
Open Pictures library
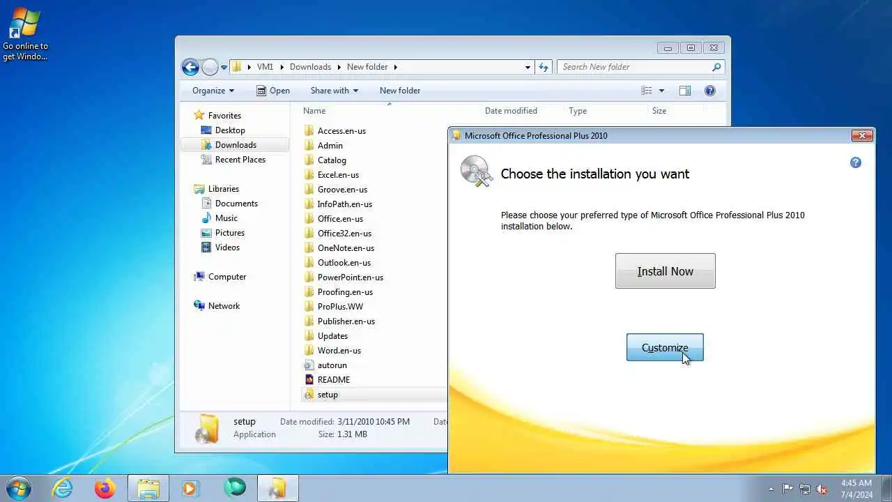pyautogui.click(x=230, y=233)
